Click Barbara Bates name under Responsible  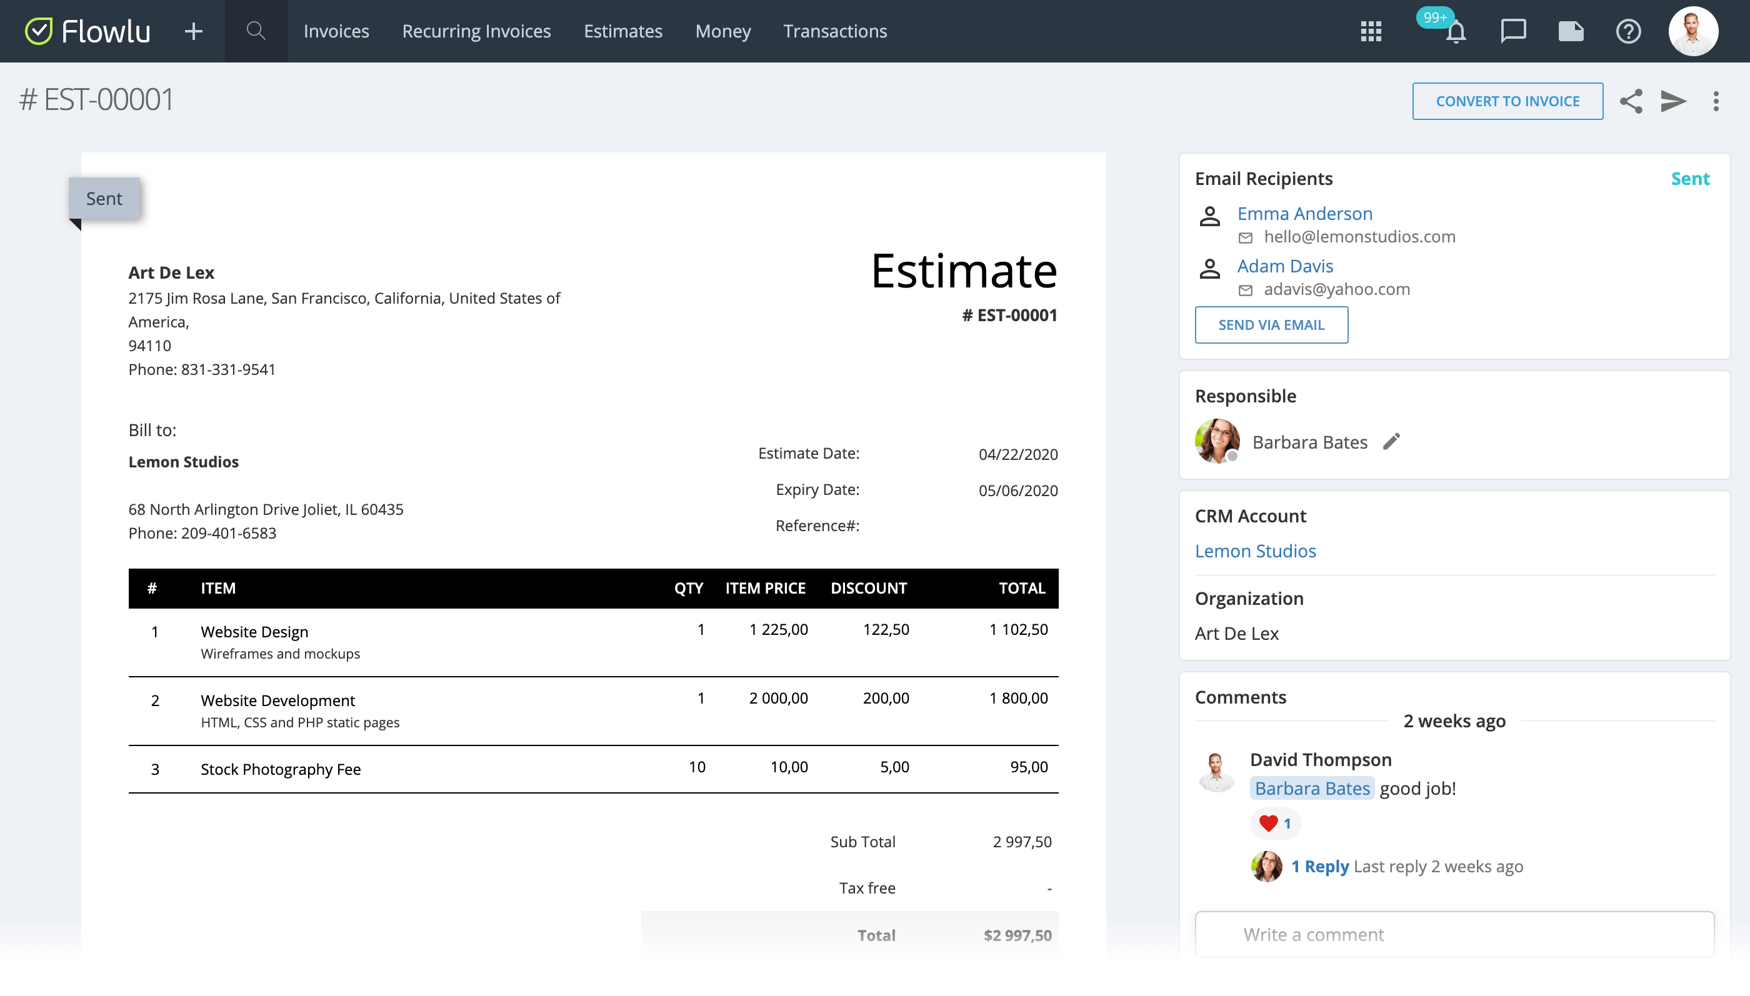[1309, 442]
